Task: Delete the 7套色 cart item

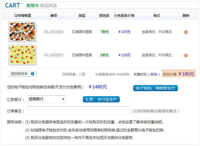Action: point(186,32)
